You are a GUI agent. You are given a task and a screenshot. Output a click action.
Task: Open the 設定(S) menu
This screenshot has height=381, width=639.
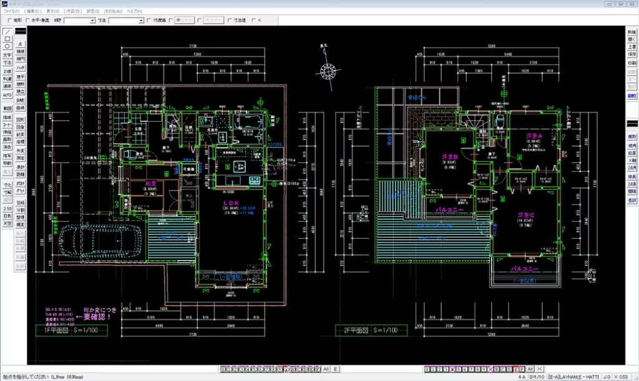92,11
